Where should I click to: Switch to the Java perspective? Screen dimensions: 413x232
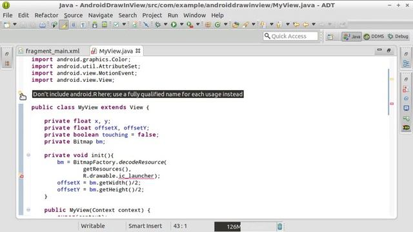pos(352,37)
